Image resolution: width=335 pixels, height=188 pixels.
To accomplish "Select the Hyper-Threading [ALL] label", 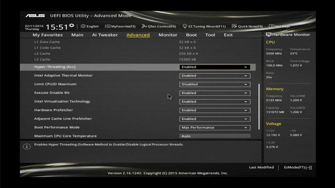I will (x=55, y=67).
